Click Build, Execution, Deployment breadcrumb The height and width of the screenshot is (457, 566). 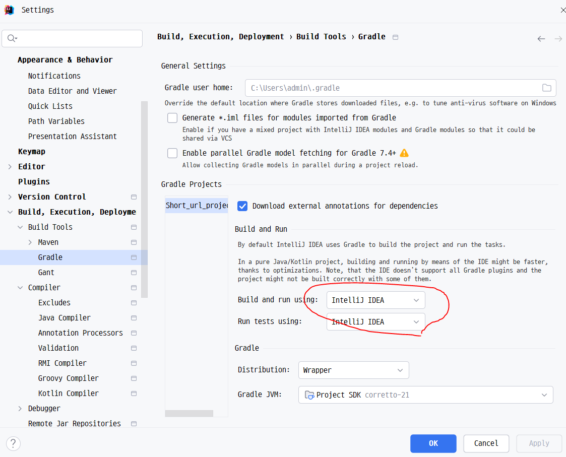point(221,37)
